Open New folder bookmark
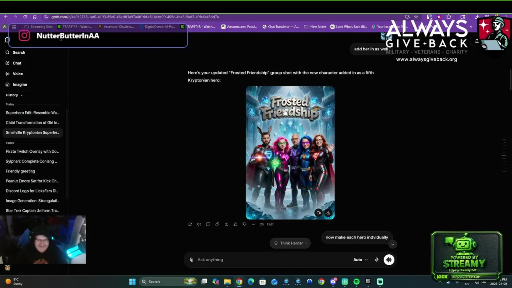The width and height of the screenshot is (512, 288). coord(315,27)
